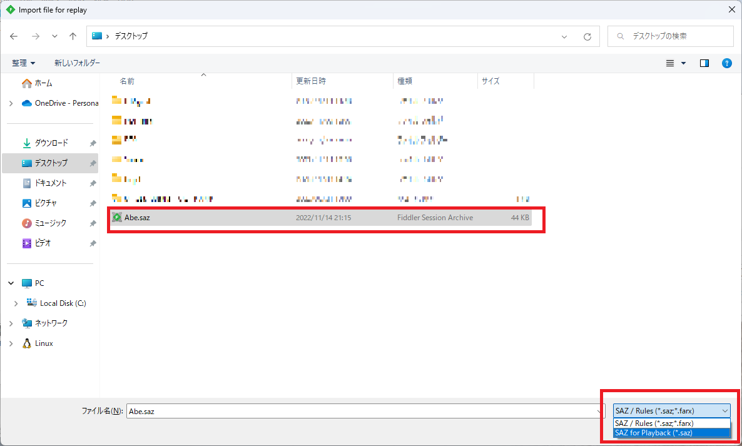Click the ファイル名 input field
This screenshot has height=446, width=742.
pos(365,411)
